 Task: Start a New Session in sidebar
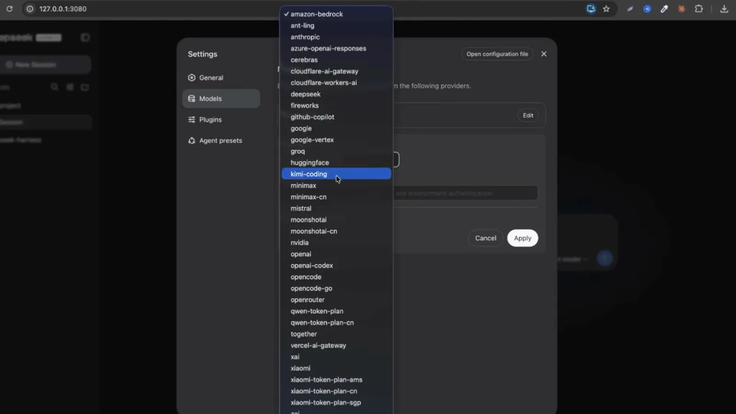coord(45,65)
